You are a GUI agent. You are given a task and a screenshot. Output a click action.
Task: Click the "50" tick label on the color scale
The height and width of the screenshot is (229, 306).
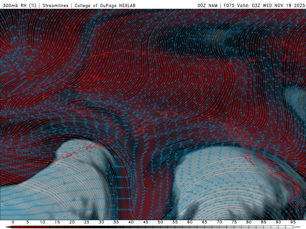(160, 222)
